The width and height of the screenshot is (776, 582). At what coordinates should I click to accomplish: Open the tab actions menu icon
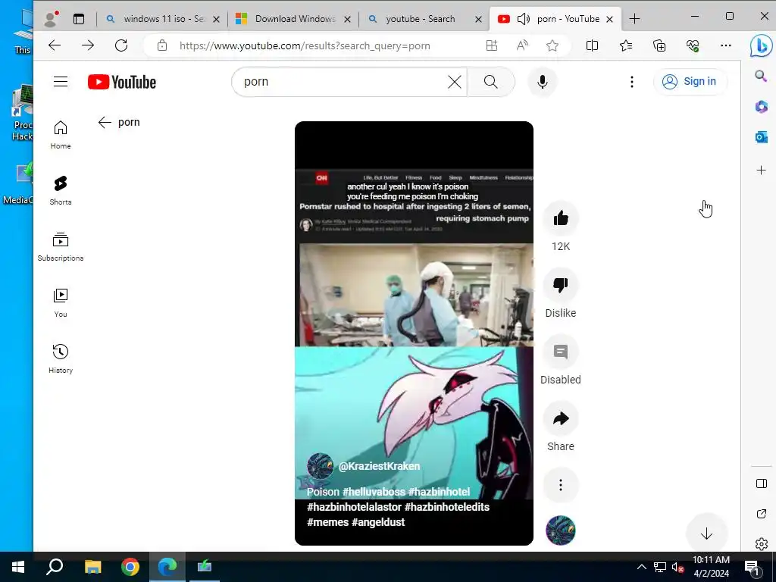79,19
